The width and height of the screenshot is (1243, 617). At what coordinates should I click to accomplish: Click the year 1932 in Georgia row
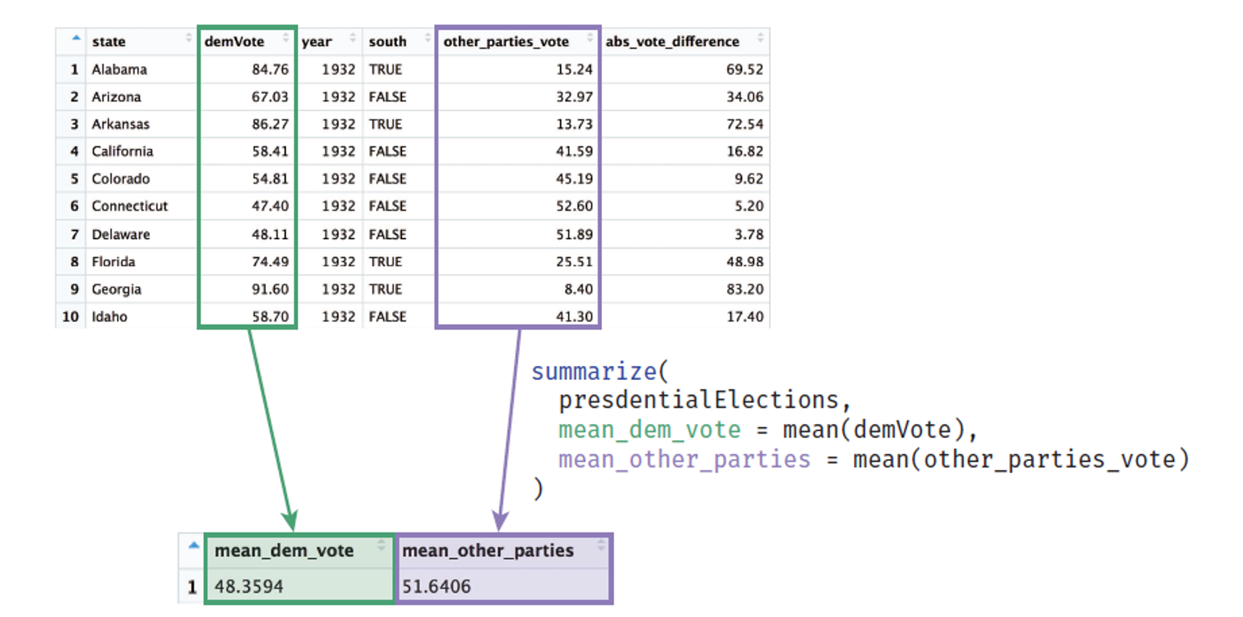pyautogui.click(x=339, y=289)
